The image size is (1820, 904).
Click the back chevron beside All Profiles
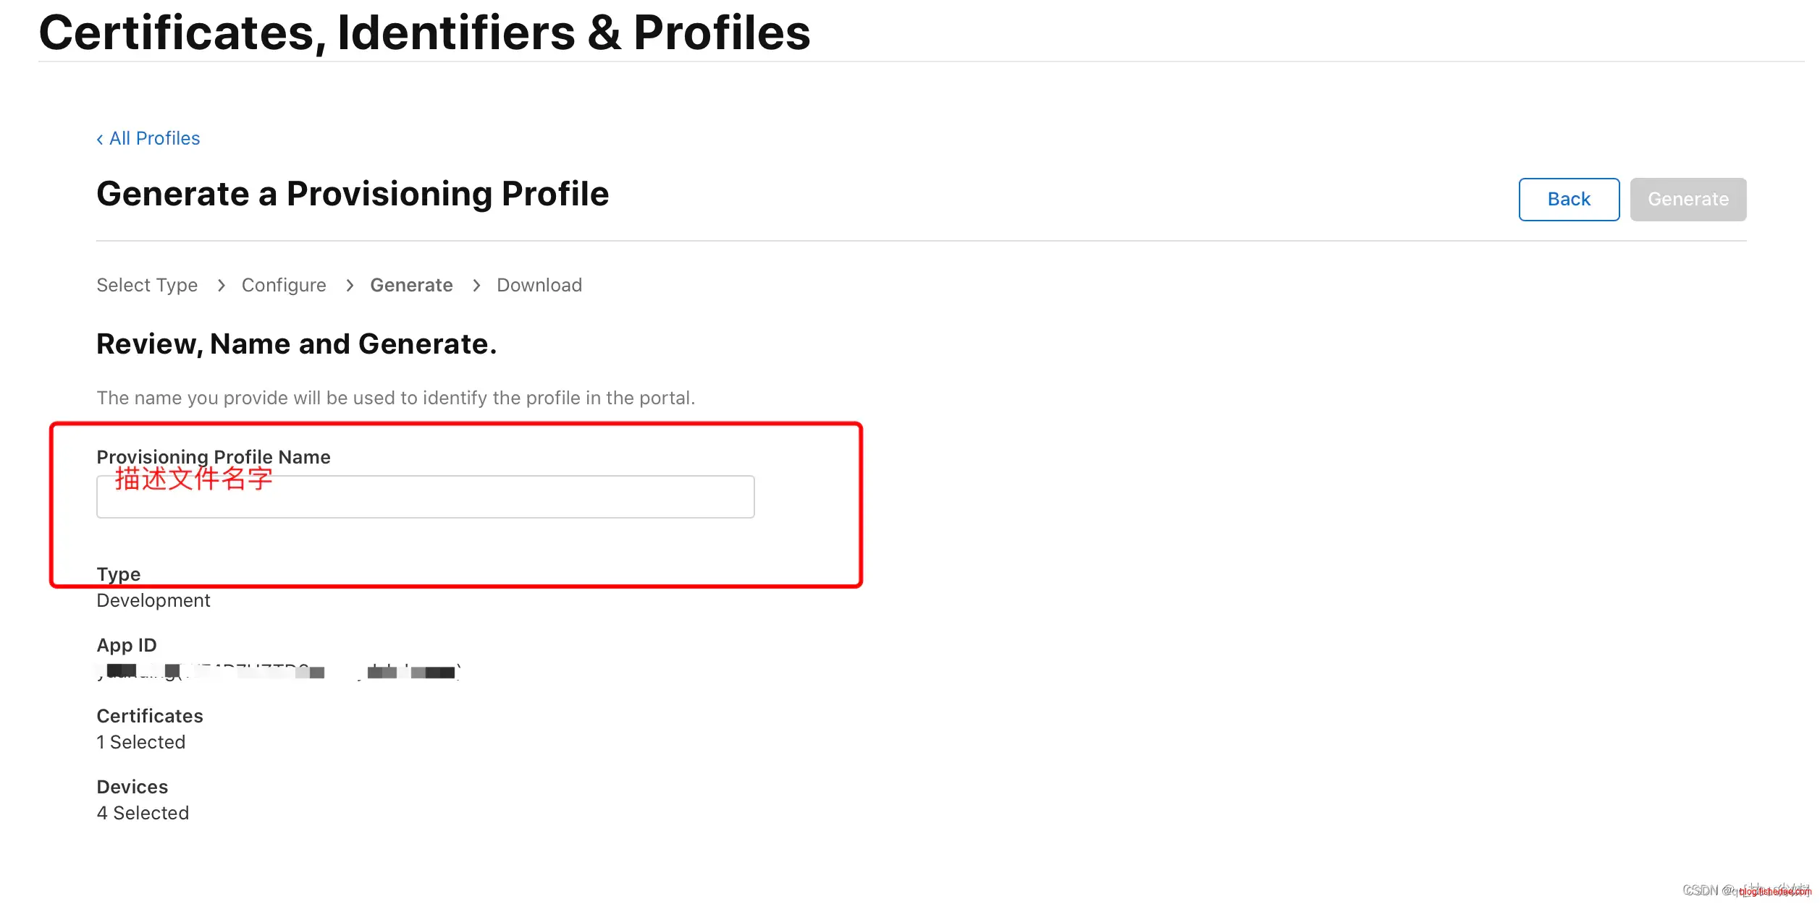tap(100, 139)
